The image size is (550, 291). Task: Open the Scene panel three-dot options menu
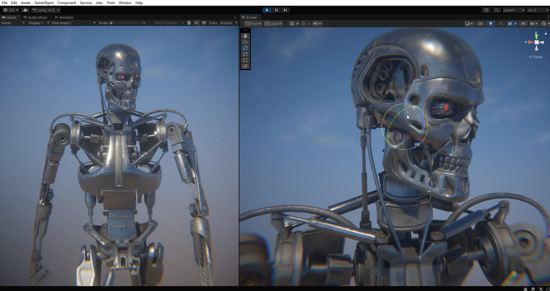547,17
